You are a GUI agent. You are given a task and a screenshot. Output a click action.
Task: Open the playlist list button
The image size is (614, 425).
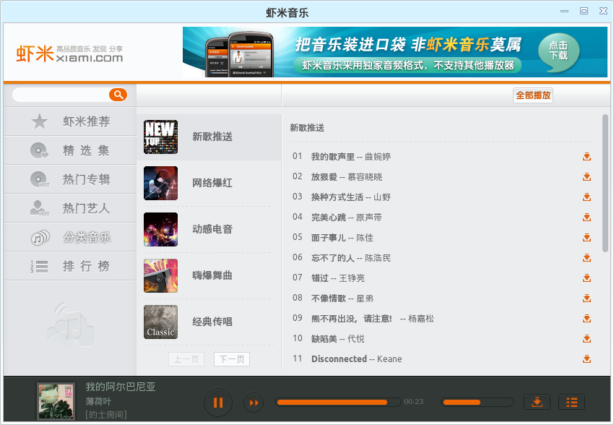point(571,403)
